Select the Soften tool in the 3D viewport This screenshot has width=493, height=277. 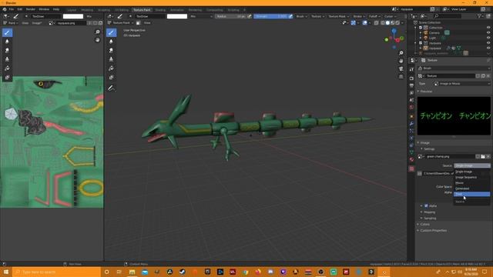pyautogui.click(x=111, y=42)
